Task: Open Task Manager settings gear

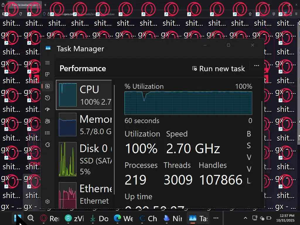Action: tap(47, 202)
